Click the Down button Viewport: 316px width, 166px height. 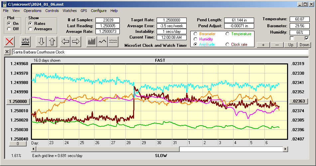[304, 45]
